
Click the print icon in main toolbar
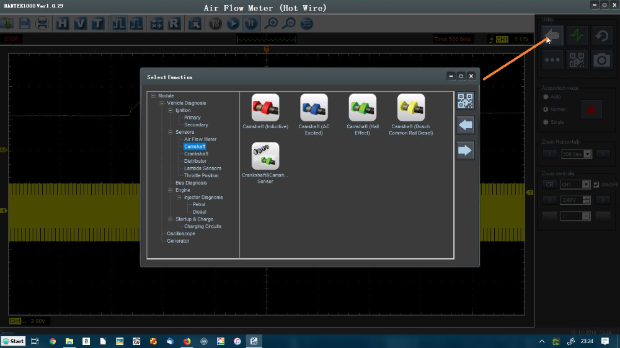tap(42, 24)
